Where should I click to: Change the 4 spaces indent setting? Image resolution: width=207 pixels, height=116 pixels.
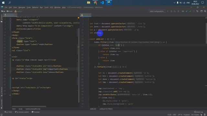pyautogui.click(x=187, y=115)
